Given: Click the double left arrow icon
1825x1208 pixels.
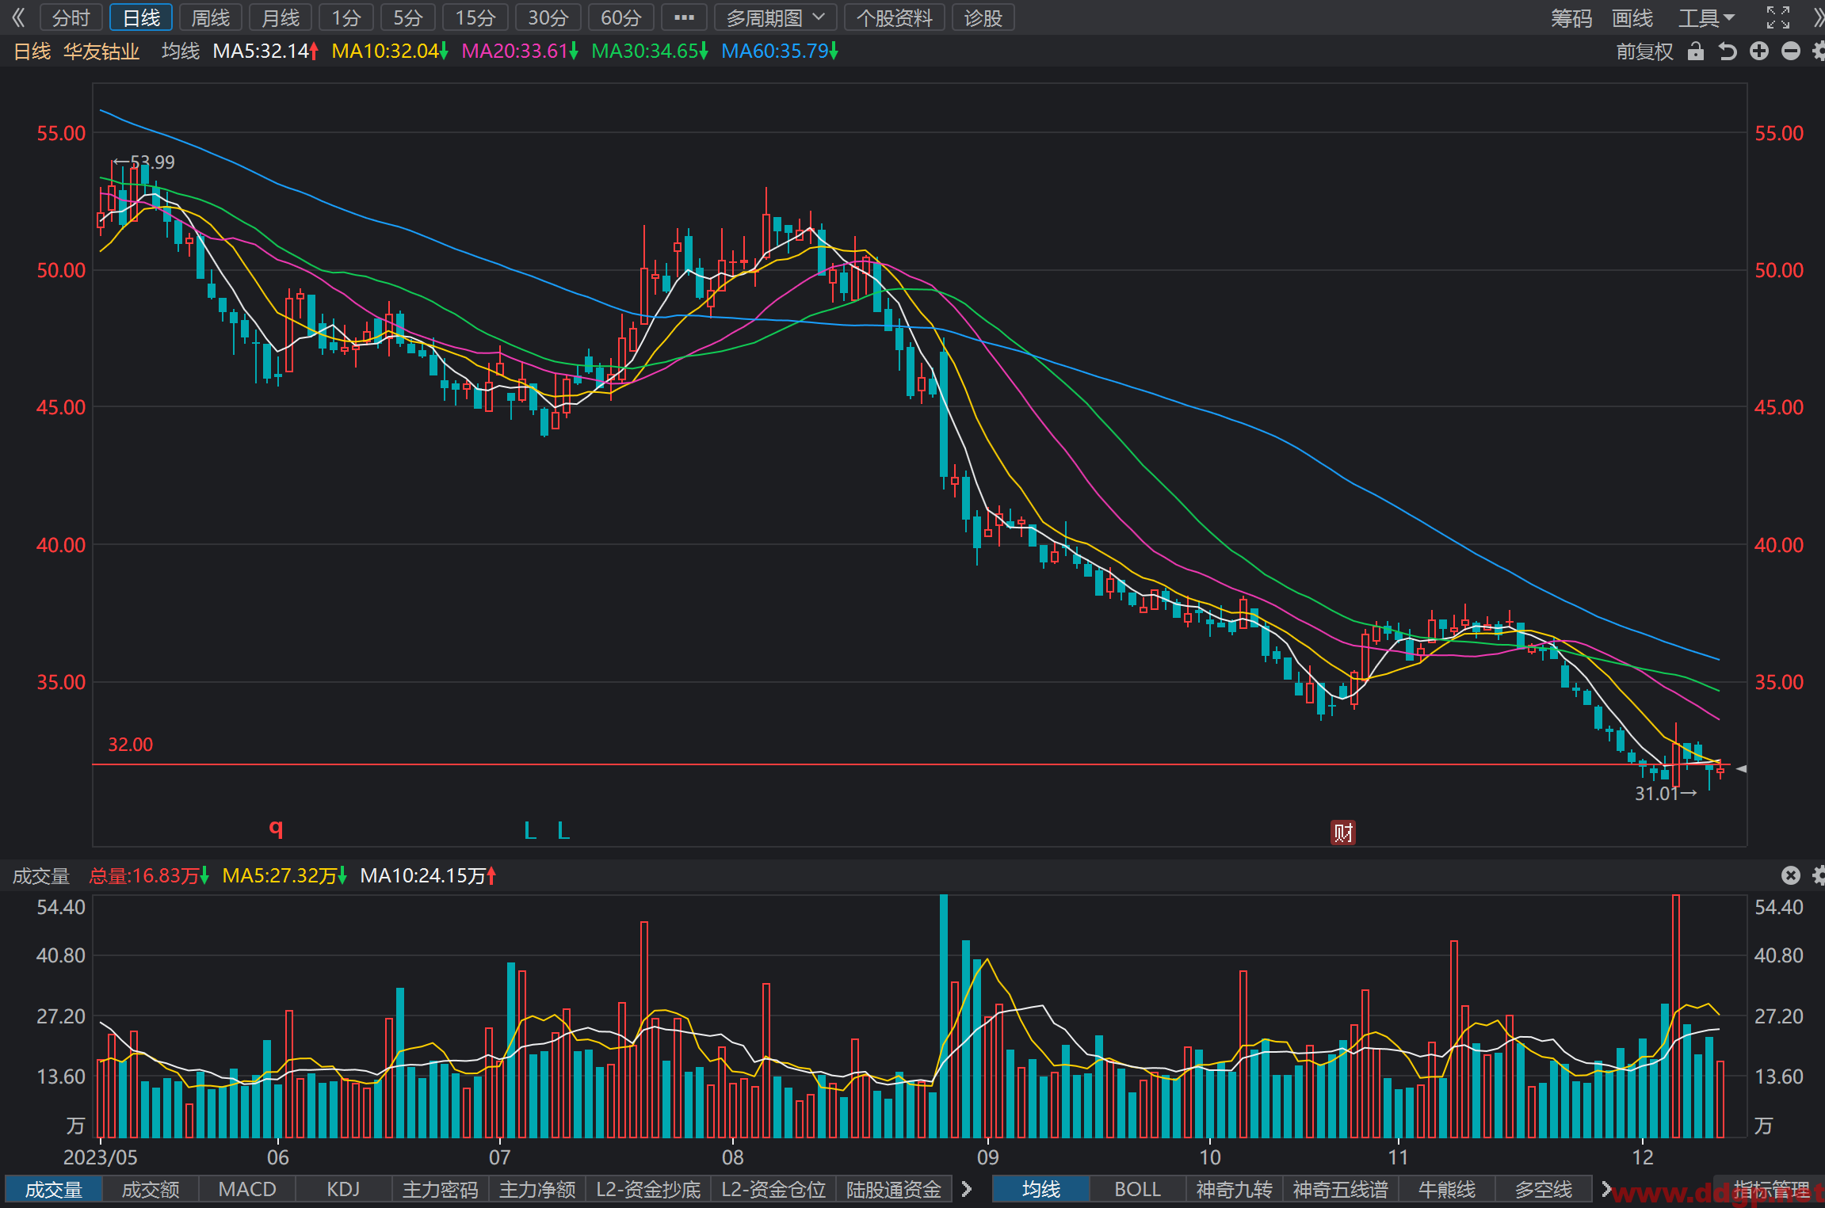Looking at the screenshot, I should pos(18,17).
